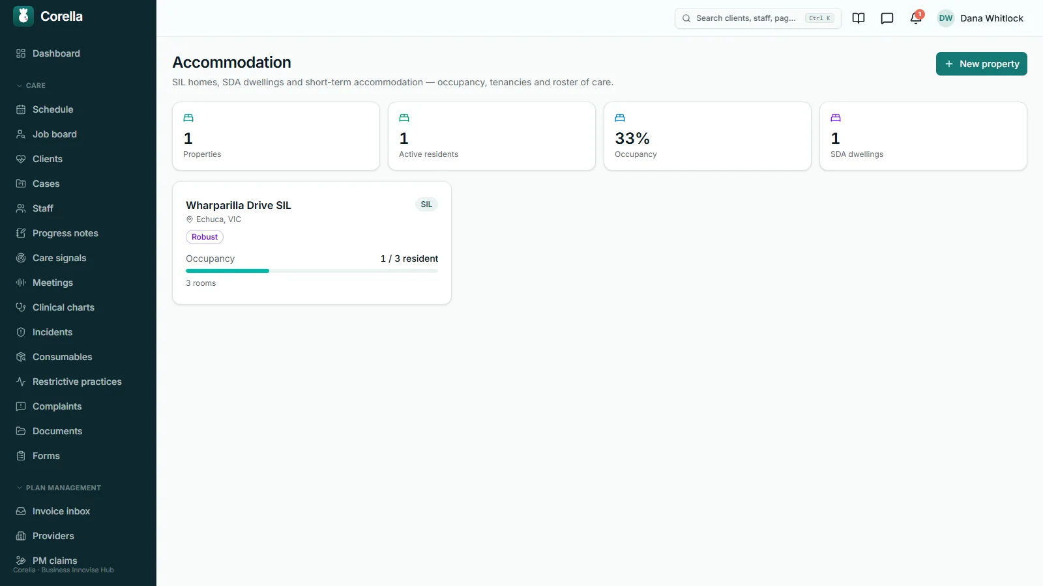Click the Progress notes icon
1043x586 pixels.
point(21,233)
